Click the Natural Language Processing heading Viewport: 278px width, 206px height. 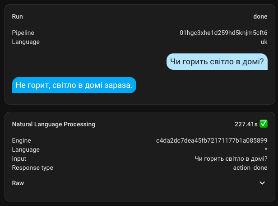point(53,124)
